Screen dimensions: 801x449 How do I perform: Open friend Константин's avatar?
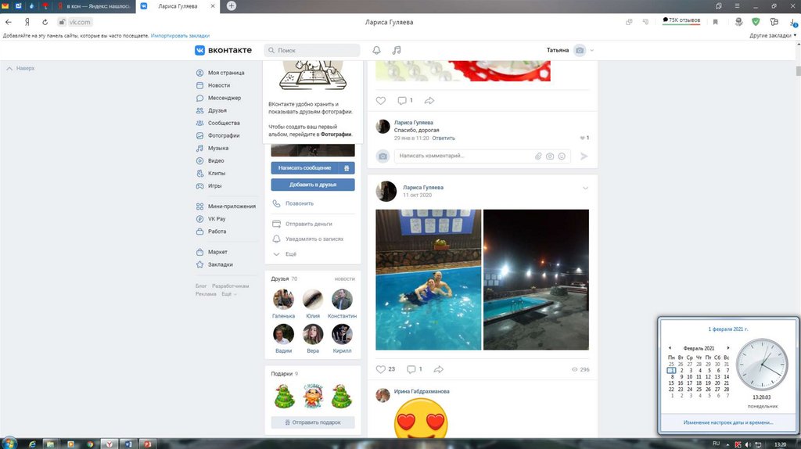pyautogui.click(x=342, y=300)
